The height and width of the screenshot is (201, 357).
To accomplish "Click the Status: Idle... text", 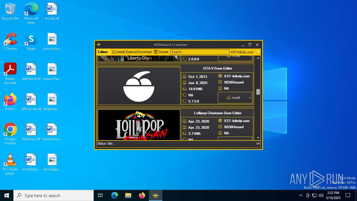I will [x=106, y=143].
